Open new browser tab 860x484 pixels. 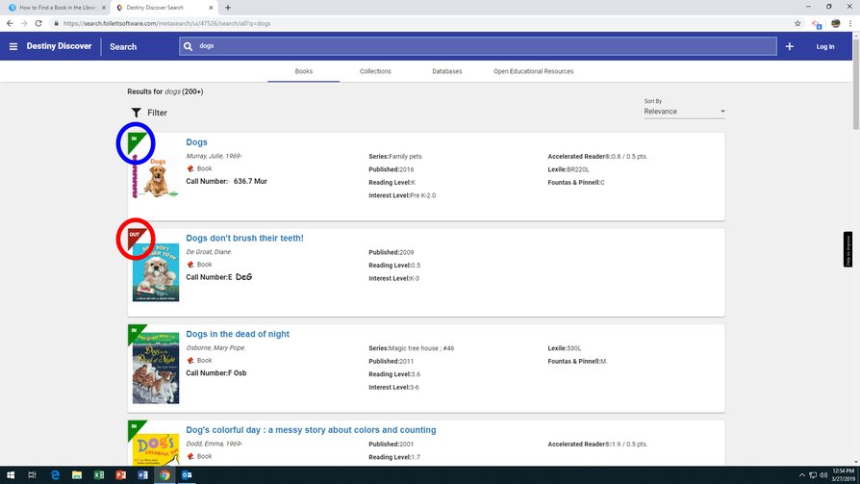click(228, 8)
